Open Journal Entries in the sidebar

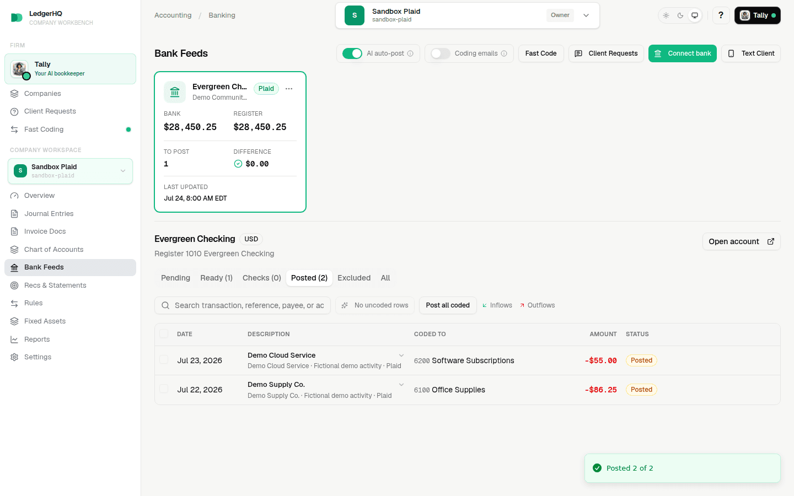click(70, 214)
